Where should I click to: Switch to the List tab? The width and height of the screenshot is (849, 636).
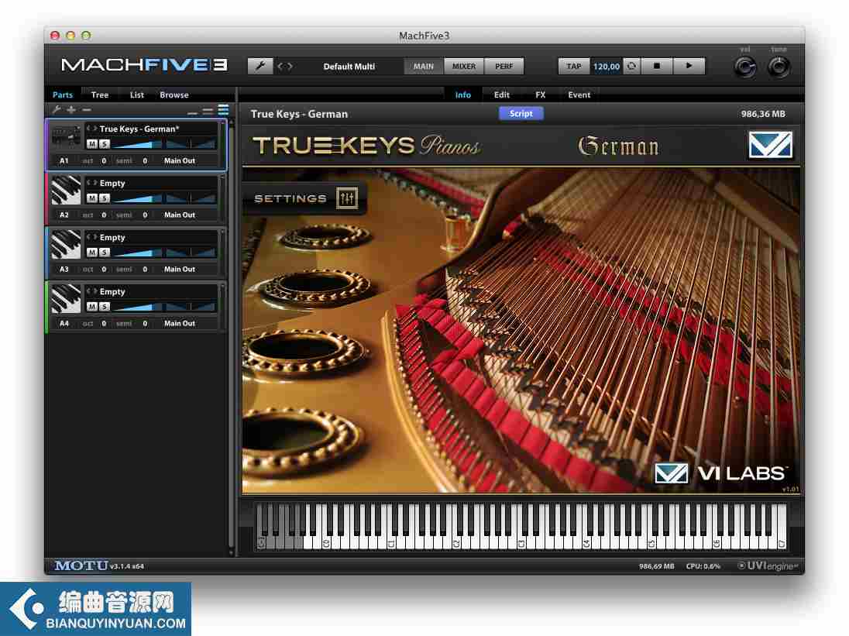pyautogui.click(x=137, y=95)
